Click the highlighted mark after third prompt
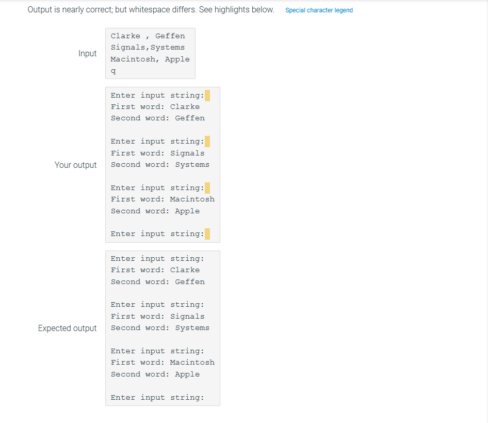 (207, 187)
